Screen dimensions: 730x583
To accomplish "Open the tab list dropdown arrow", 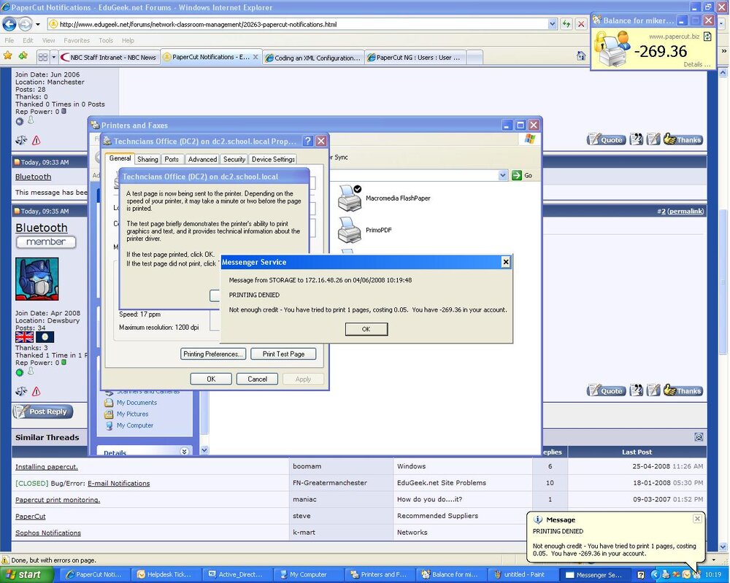I will (54, 57).
